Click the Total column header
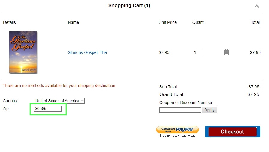This screenshot has height=152, width=269. (255, 22)
